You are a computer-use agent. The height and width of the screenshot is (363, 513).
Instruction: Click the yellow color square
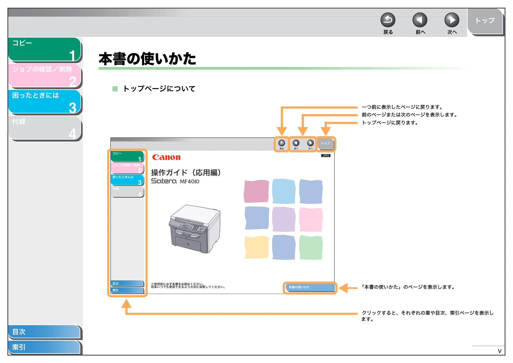tap(257, 247)
